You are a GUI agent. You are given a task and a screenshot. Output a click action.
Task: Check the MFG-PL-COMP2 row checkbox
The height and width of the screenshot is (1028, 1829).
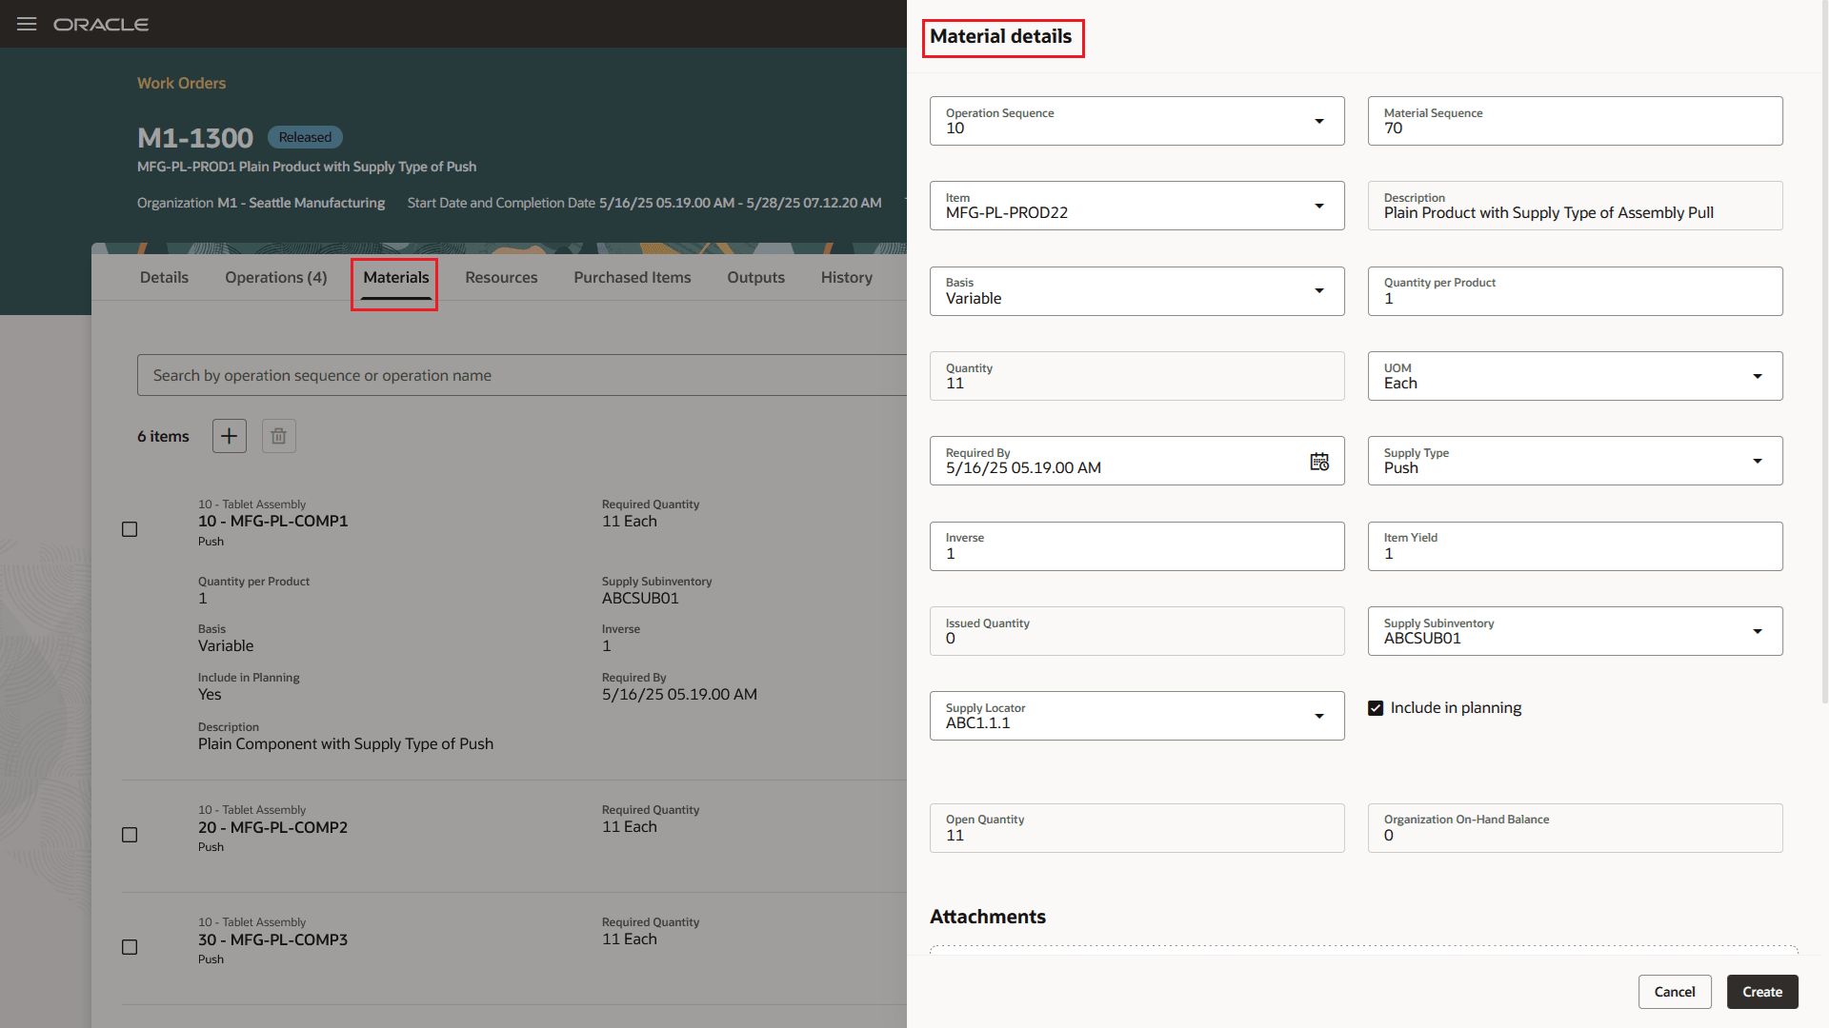pos(130,835)
